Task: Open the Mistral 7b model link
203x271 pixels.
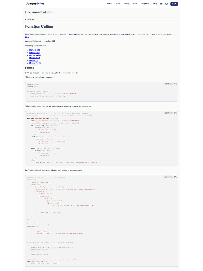Action: pyautogui.click(x=34, y=60)
